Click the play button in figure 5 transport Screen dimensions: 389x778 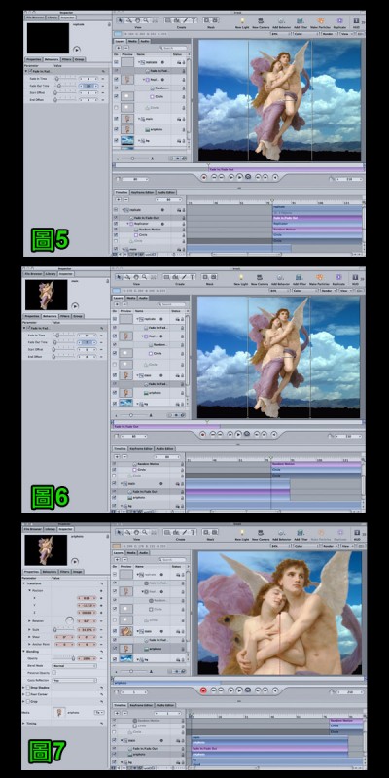(239, 177)
